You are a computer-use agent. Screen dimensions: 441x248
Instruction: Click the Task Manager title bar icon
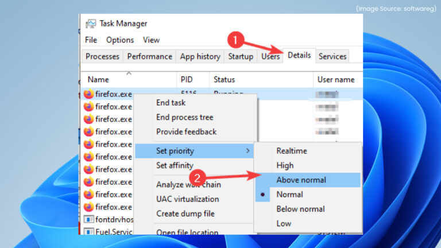tap(91, 24)
